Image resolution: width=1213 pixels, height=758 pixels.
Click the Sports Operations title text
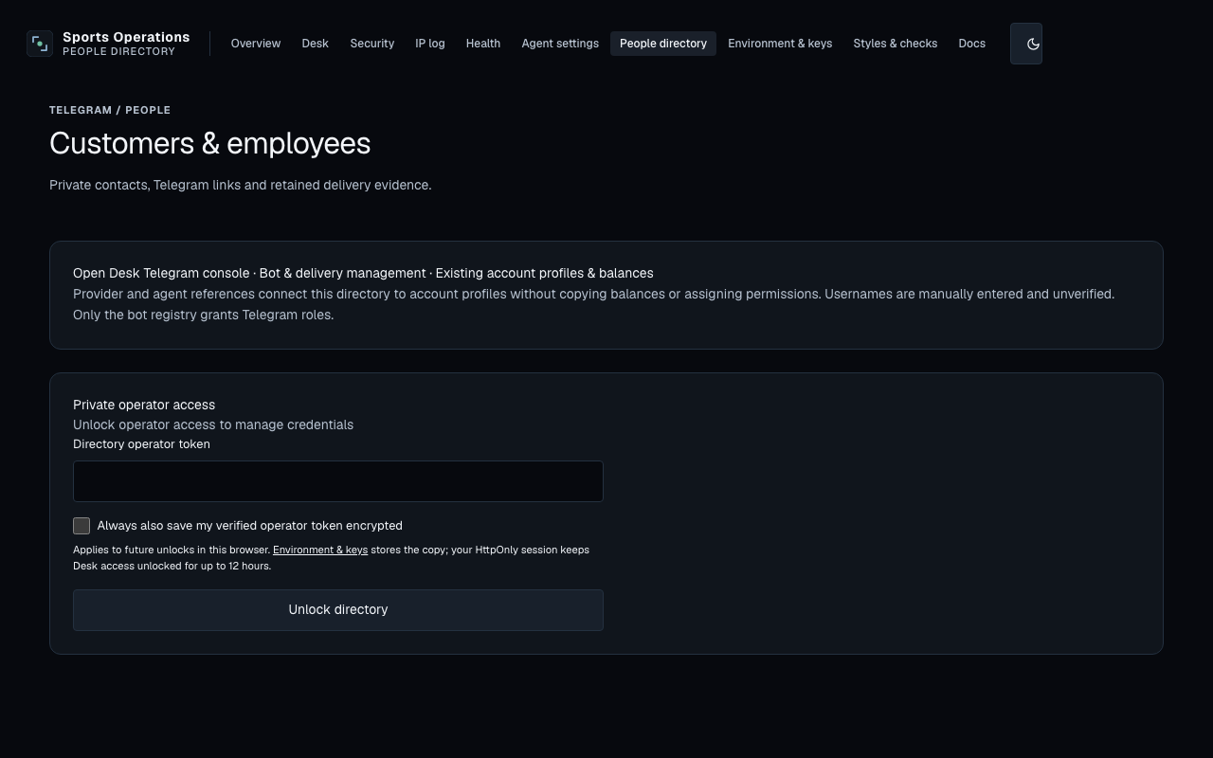coord(126,37)
